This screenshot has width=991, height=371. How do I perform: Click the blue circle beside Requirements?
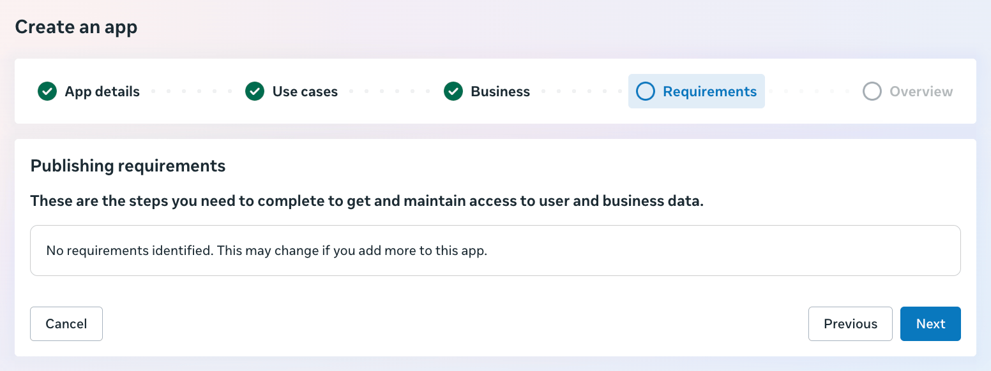coord(646,91)
